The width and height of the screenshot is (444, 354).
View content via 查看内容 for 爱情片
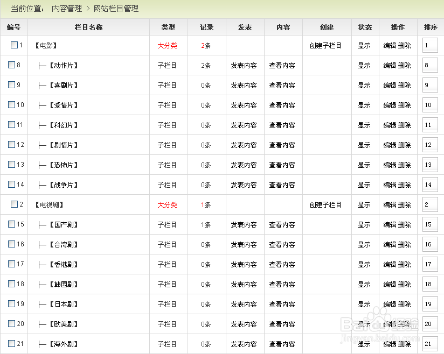pyautogui.click(x=282, y=105)
